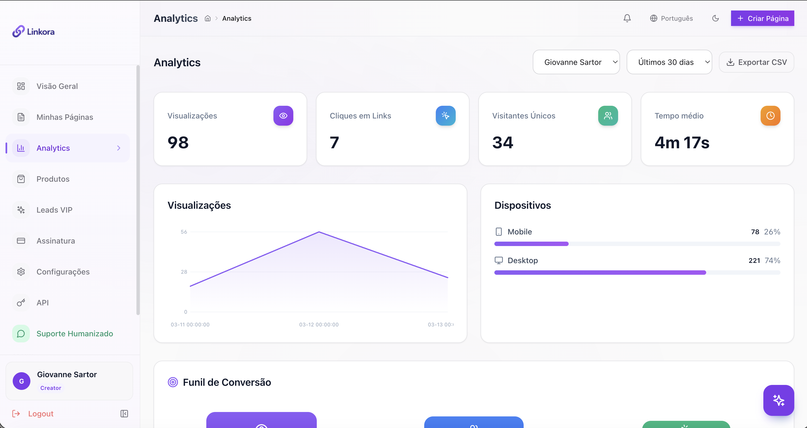
Task: Collapse the sidebar panel icon
Action: click(124, 414)
